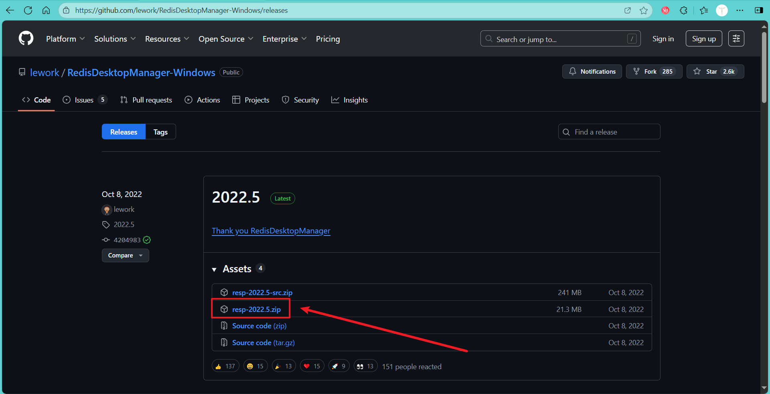Collapse the Assets section
Image resolution: width=770 pixels, height=394 pixels.
pos(214,269)
